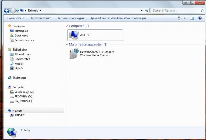Image resolution: width=206 pixels, height=140 pixels.
Task: Open Lokale schijf (C:)
Action: click(x=24, y=92)
